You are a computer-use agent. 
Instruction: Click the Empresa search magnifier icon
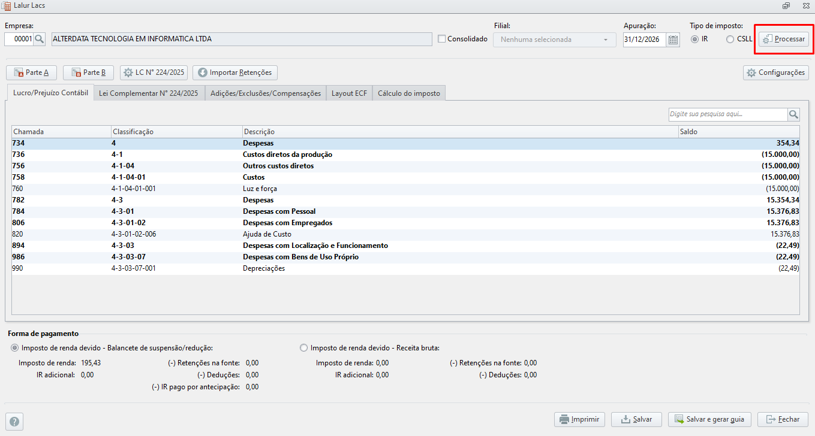pos(40,40)
